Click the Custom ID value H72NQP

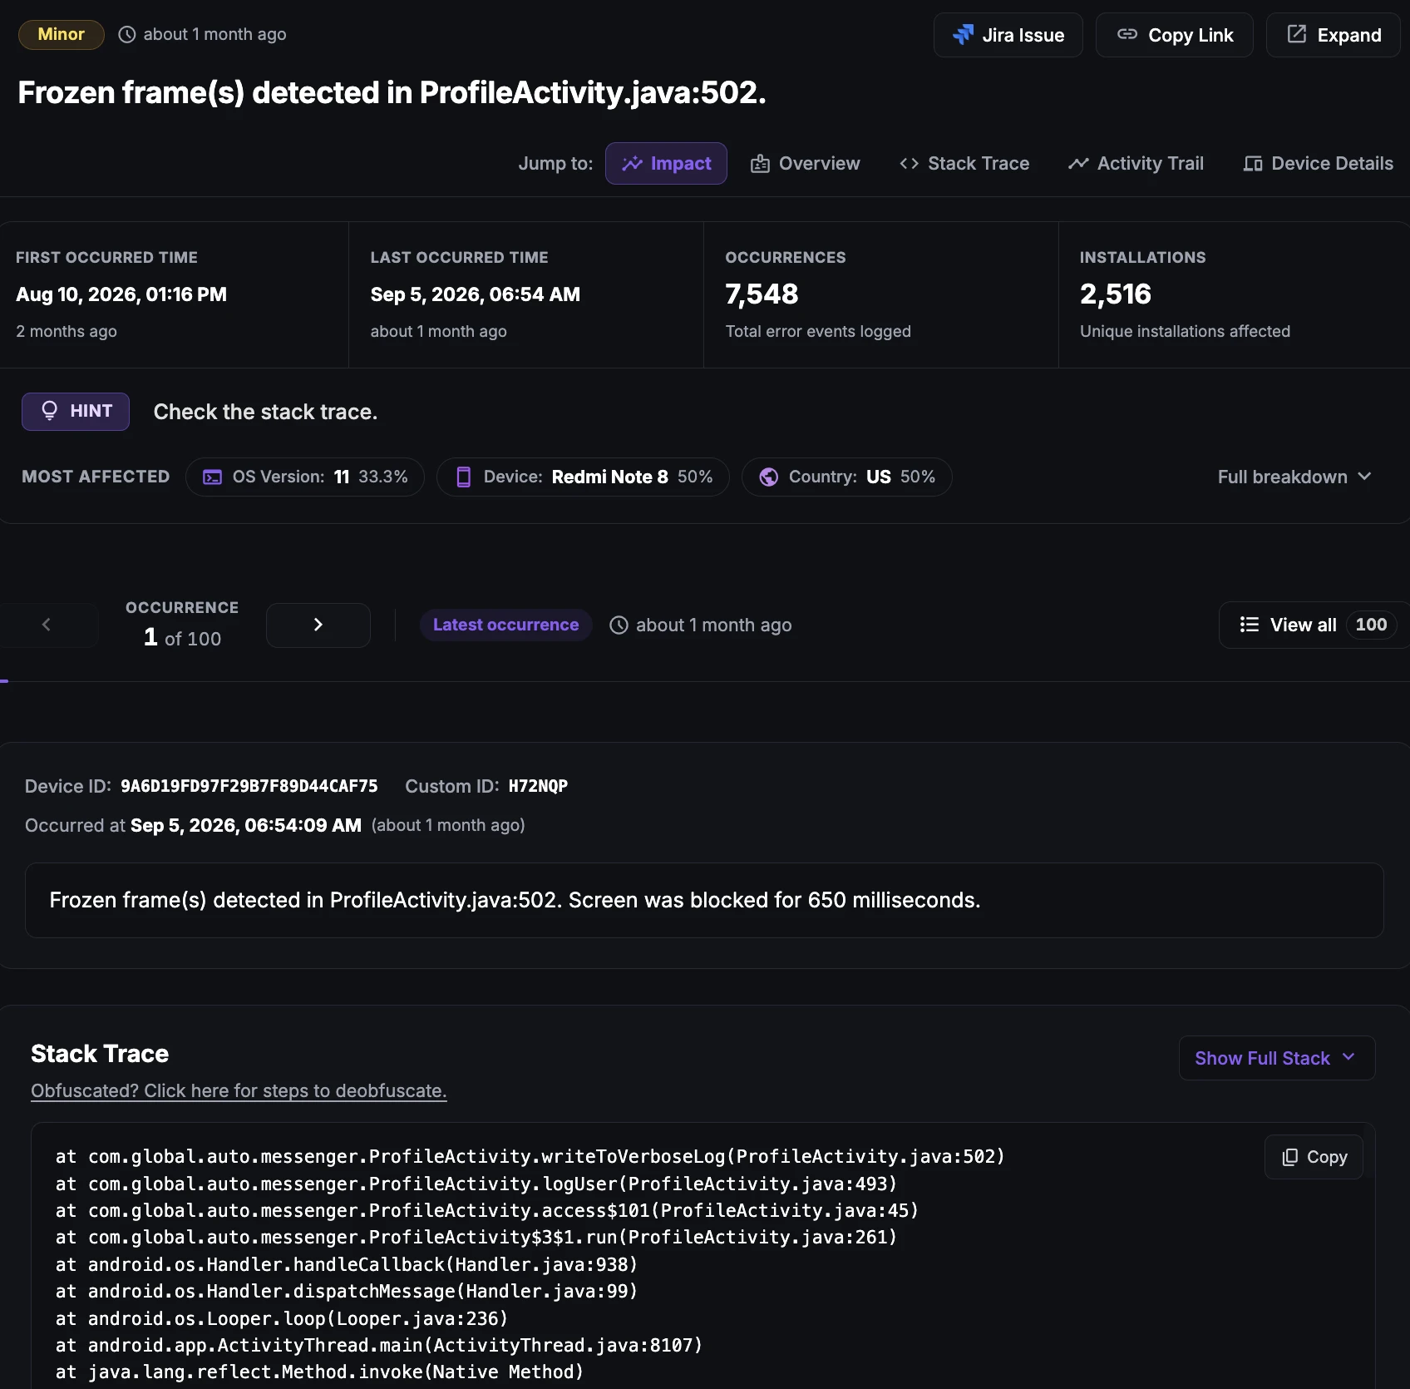538,786
